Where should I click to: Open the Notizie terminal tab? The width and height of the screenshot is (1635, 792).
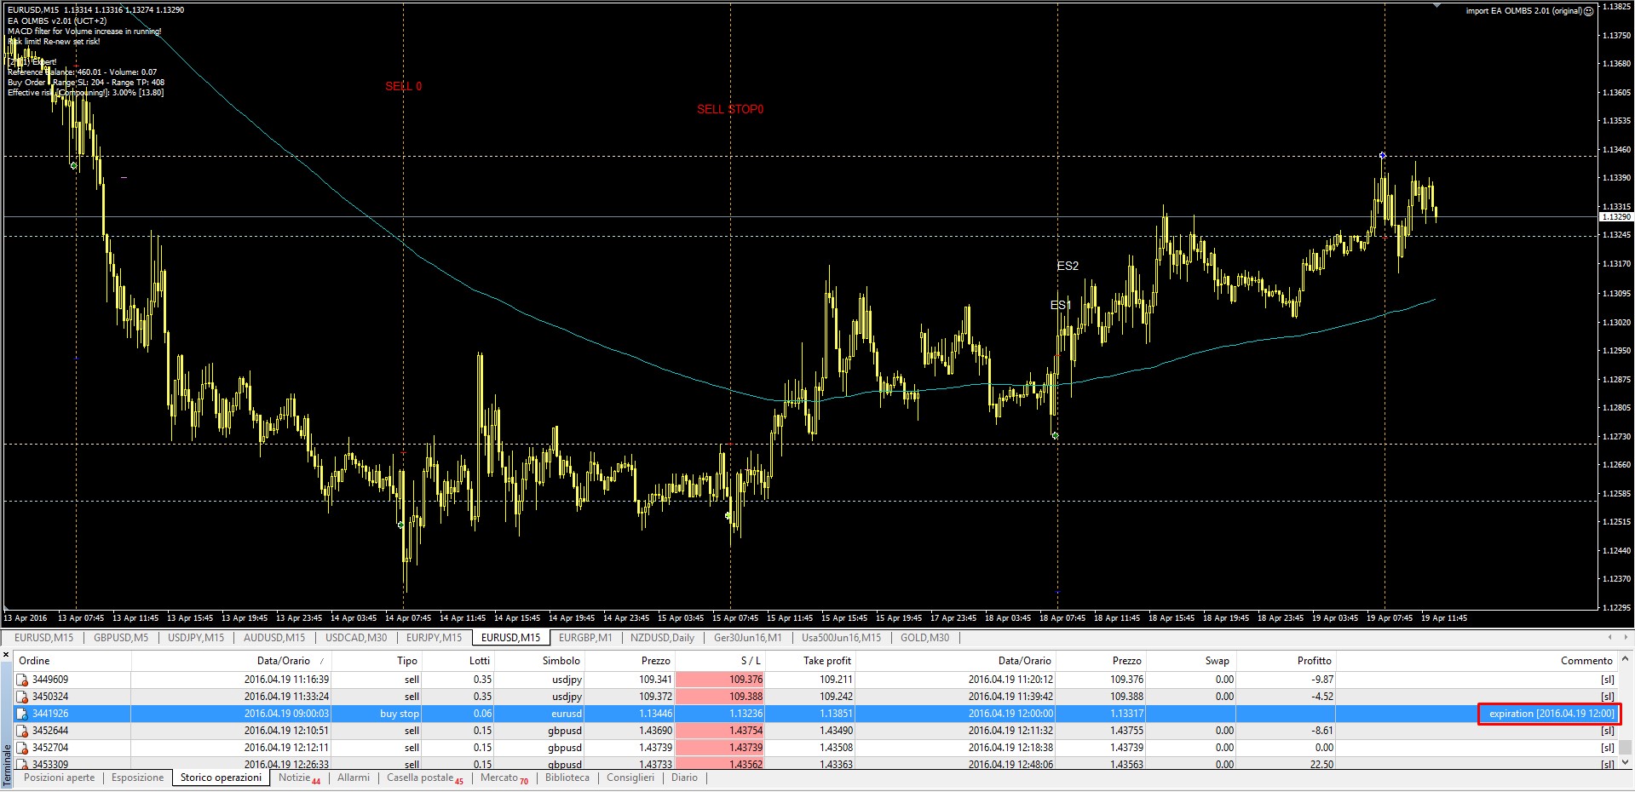[299, 778]
